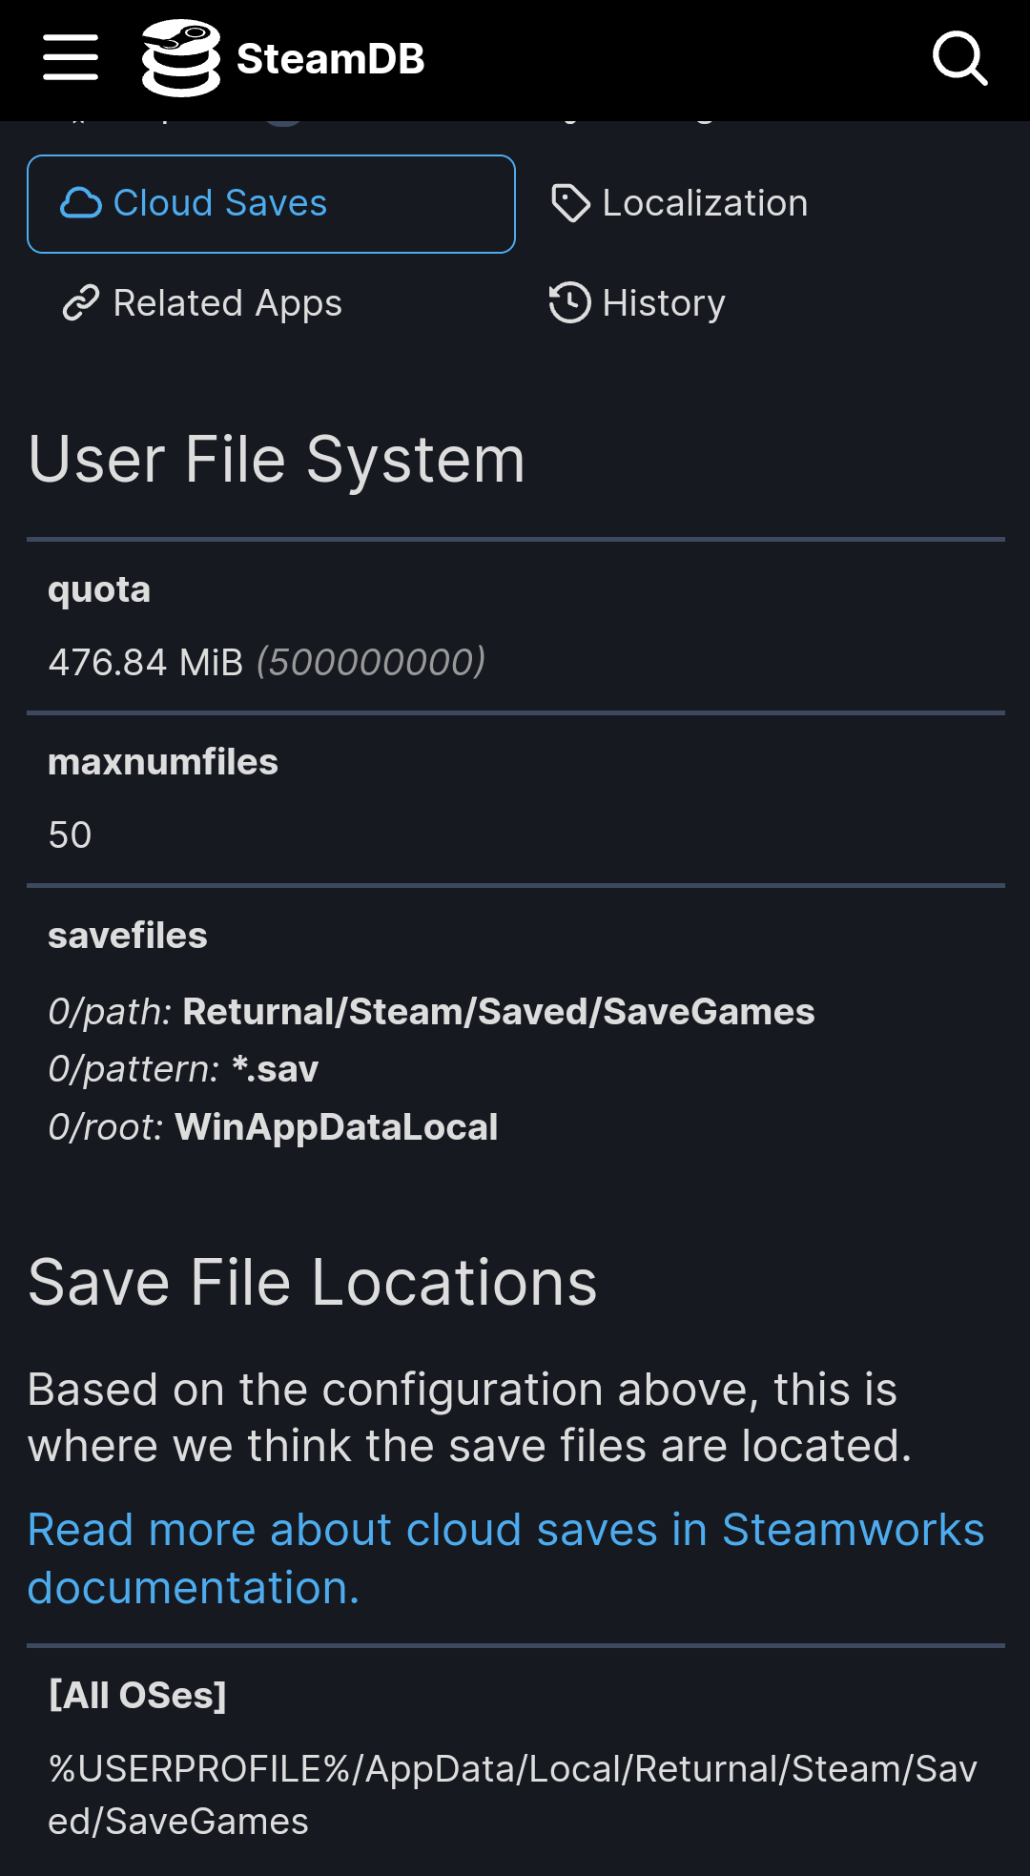Screen dimensions: 1030x1876
Task: Go to the Related Apps tab
Action: [227, 303]
